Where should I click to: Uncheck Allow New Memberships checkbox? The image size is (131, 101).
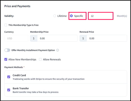[6, 59]
